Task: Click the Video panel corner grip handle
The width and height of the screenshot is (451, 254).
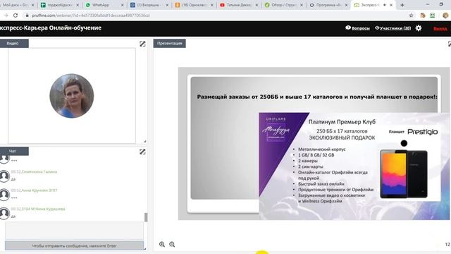Action: pyautogui.click(x=145, y=141)
